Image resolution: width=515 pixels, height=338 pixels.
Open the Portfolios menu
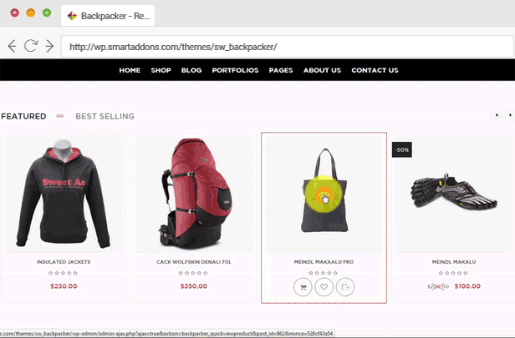point(235,70)
